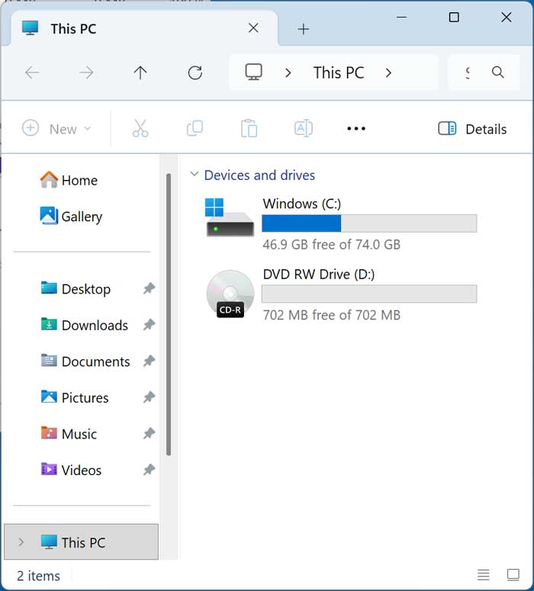Open Videos folder in sidebar
This screenshot has height=591, width=534.
(71, 470)
